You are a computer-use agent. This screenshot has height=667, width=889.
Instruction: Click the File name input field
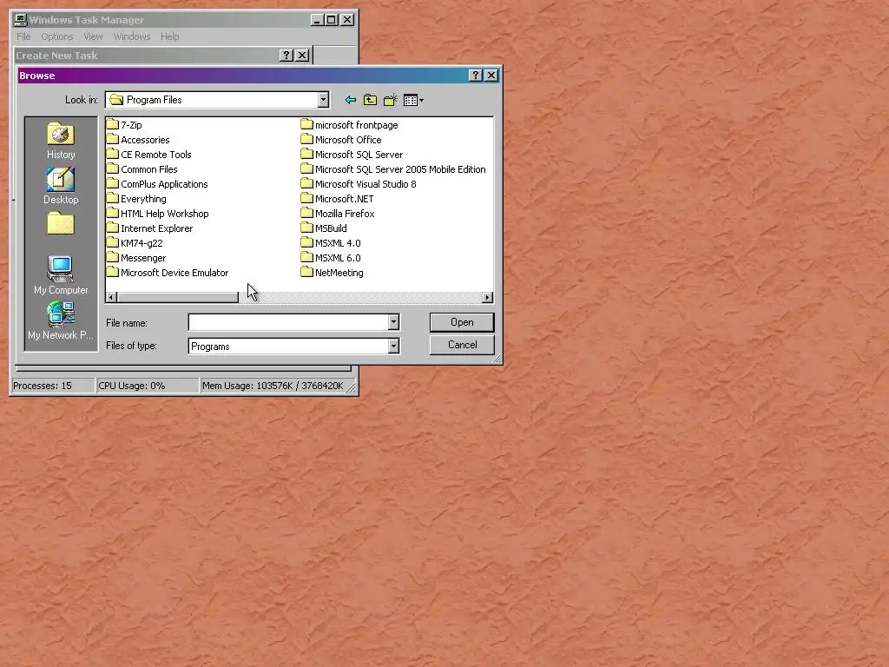coord(288,322)
